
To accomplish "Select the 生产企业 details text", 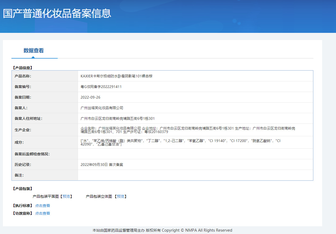I will coord(188,130).
